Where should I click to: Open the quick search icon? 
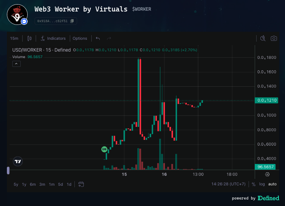tap(263, 38)
